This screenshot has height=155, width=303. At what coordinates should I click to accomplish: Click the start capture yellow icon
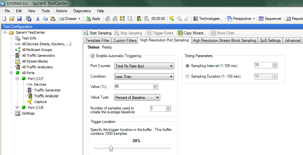pos(171,19)
